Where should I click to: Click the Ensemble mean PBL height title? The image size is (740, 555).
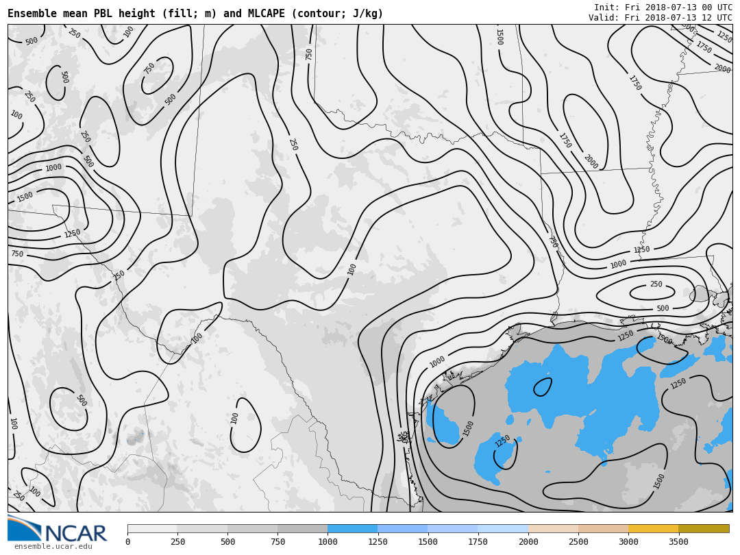tap(195, 14)
